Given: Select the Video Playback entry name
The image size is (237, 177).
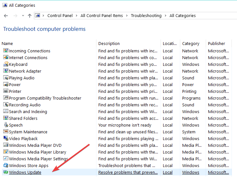Looking at the screenshot, I should (x=23, y=138).
